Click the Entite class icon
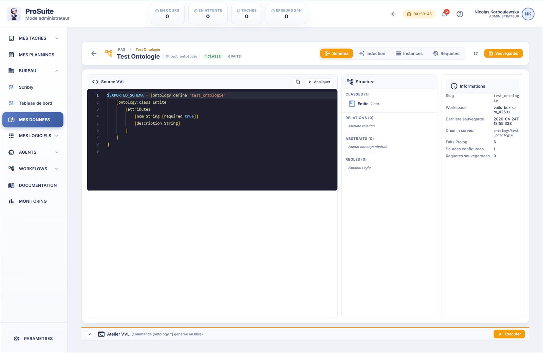Image resolution: width=543 pixels, height=353 pixels. pos(352,104)
